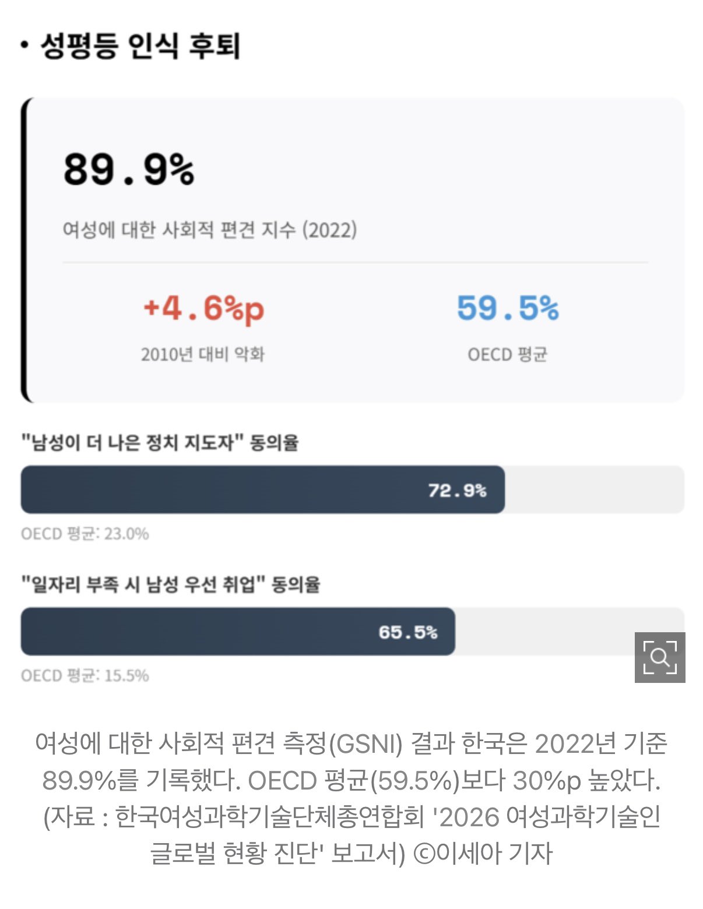
Task: Select the +4.6%p red statistic
Action: pos(203,308)
